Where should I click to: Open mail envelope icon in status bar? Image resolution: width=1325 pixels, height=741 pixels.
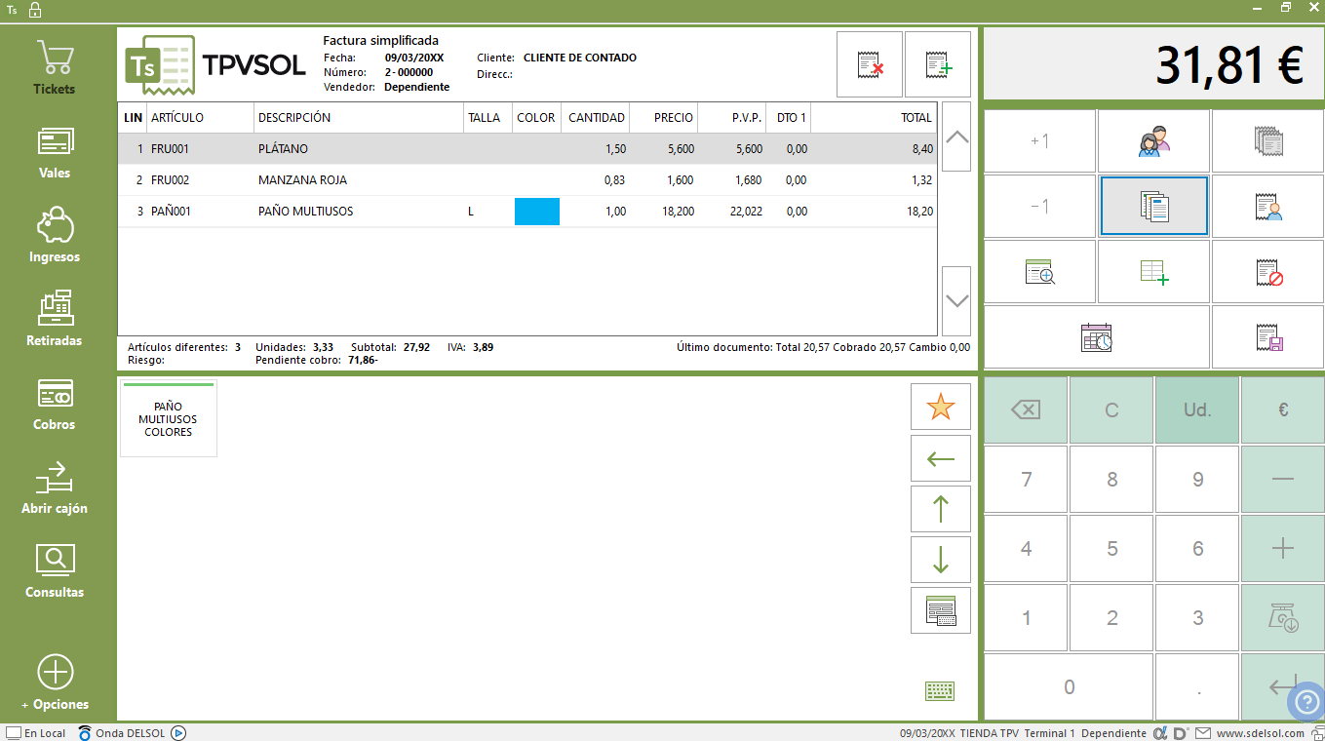pyautogui.click(x=1203, y=733)
